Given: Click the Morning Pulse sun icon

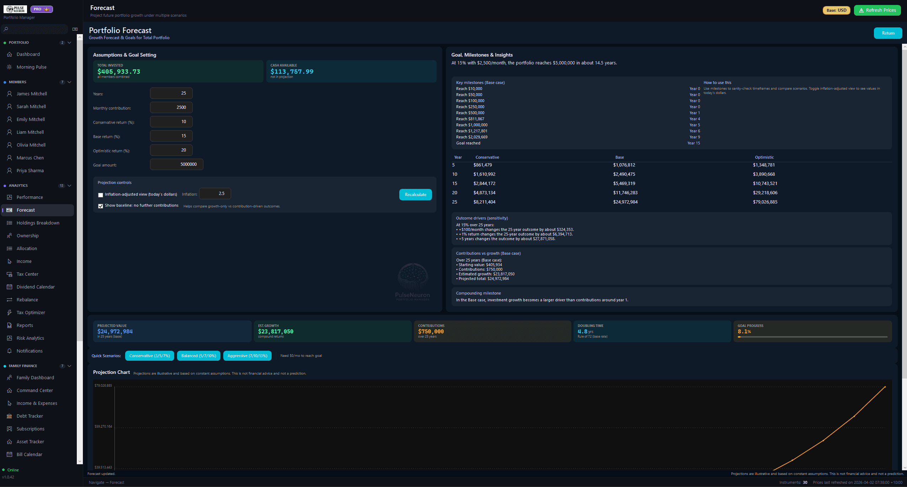Looking at the screenshot, I should [10, 67].
